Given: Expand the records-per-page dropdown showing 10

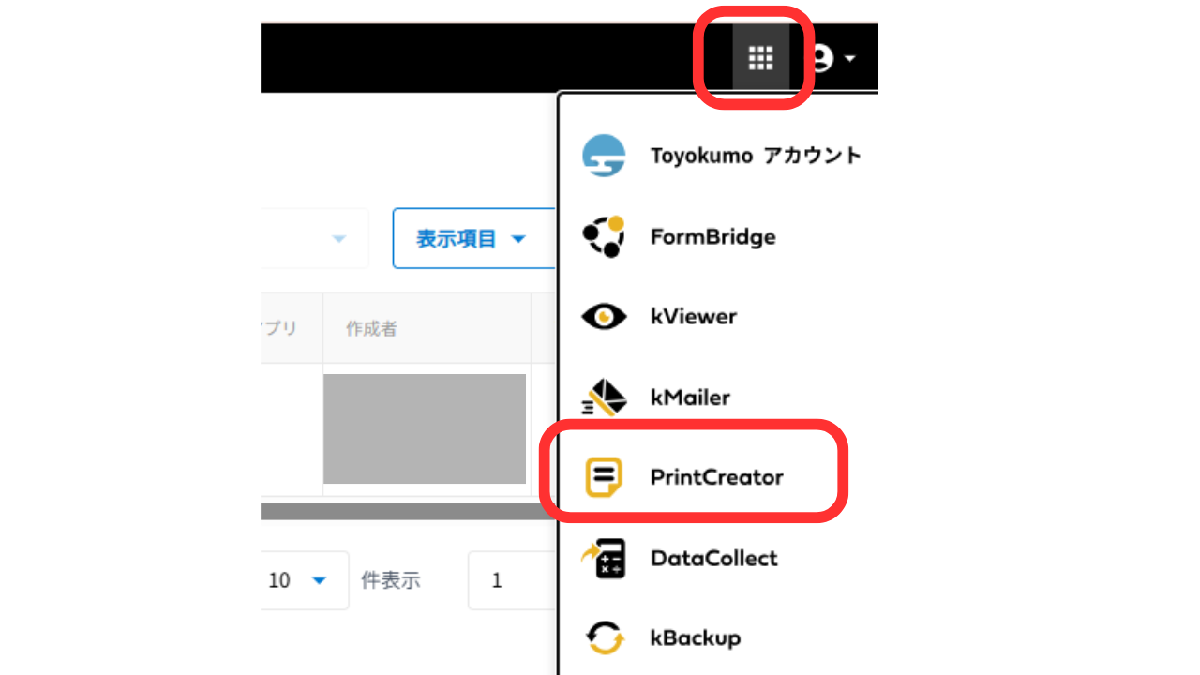Looking at the screenshot, I should [x=303, y=580].
